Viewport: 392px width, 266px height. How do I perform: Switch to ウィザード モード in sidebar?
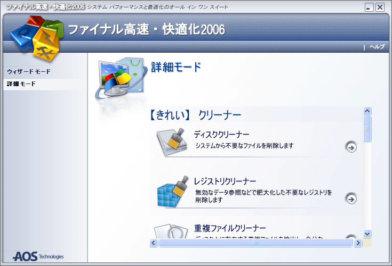29,71
